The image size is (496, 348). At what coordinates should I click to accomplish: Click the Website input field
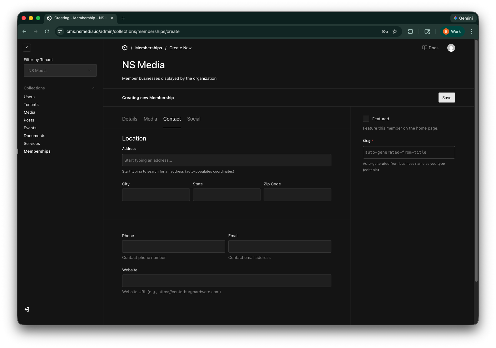pyautogui.click(x=227, y=281)
